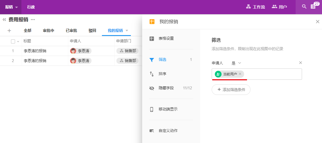Add a new view with plus icon
The height and width of the screenshot is (143, 322).
tap(9, 30)
